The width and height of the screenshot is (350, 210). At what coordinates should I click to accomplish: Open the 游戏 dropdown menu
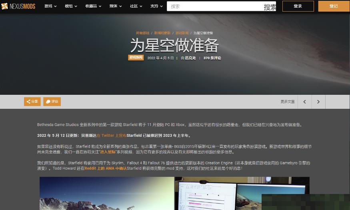click(50, 6)
